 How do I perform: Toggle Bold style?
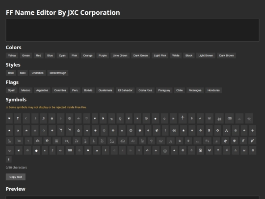[11, 73]
